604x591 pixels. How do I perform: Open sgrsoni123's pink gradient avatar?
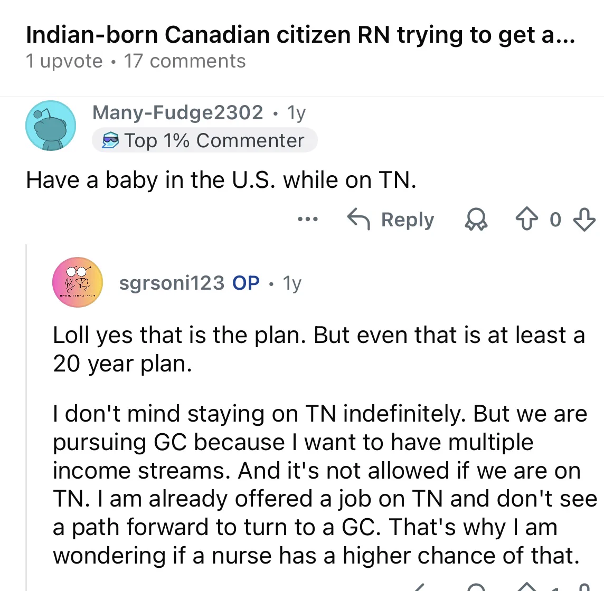(78, 282)
